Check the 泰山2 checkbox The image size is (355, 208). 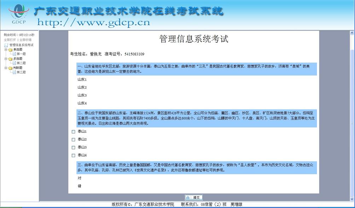73,139
